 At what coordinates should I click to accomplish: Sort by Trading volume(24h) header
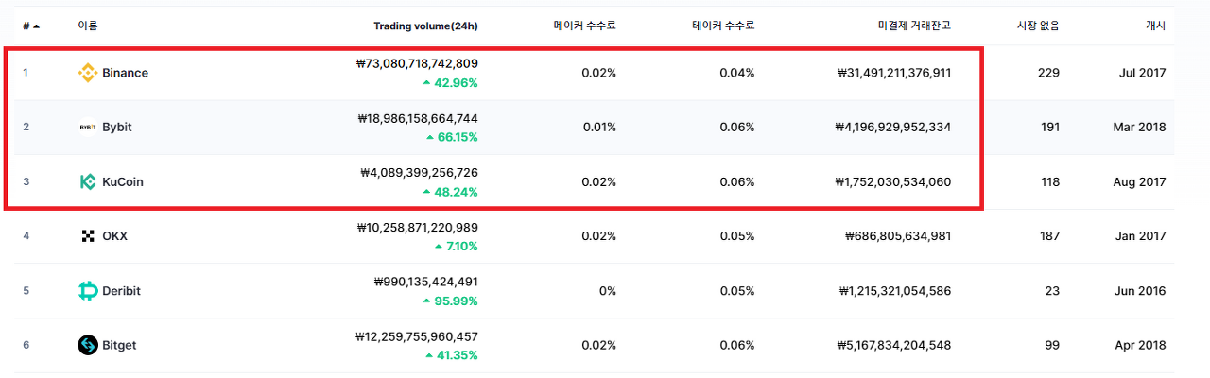coord(425,26)
